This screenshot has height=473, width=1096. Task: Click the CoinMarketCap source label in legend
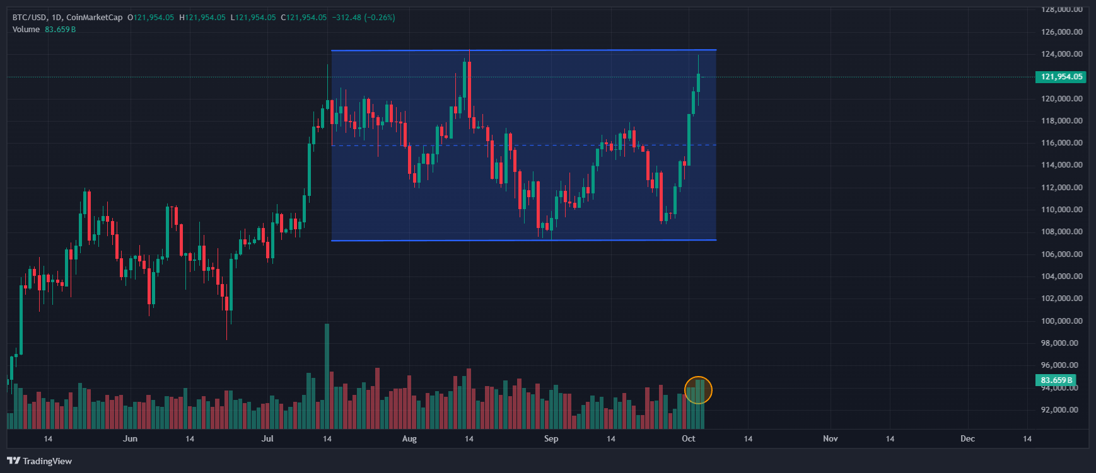coord(95,18)
